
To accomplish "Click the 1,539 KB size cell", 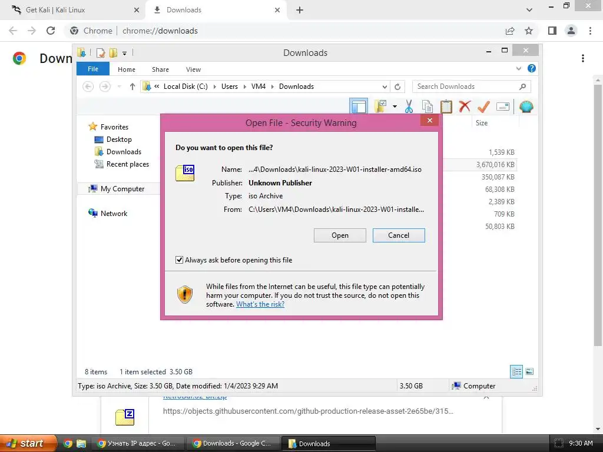I will (x=502, y=152).
